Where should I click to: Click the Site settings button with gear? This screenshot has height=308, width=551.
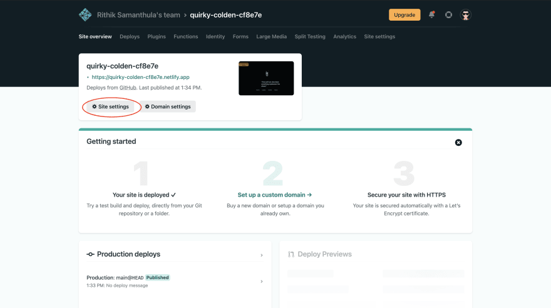pyautogui.click(x=110, y=106)
